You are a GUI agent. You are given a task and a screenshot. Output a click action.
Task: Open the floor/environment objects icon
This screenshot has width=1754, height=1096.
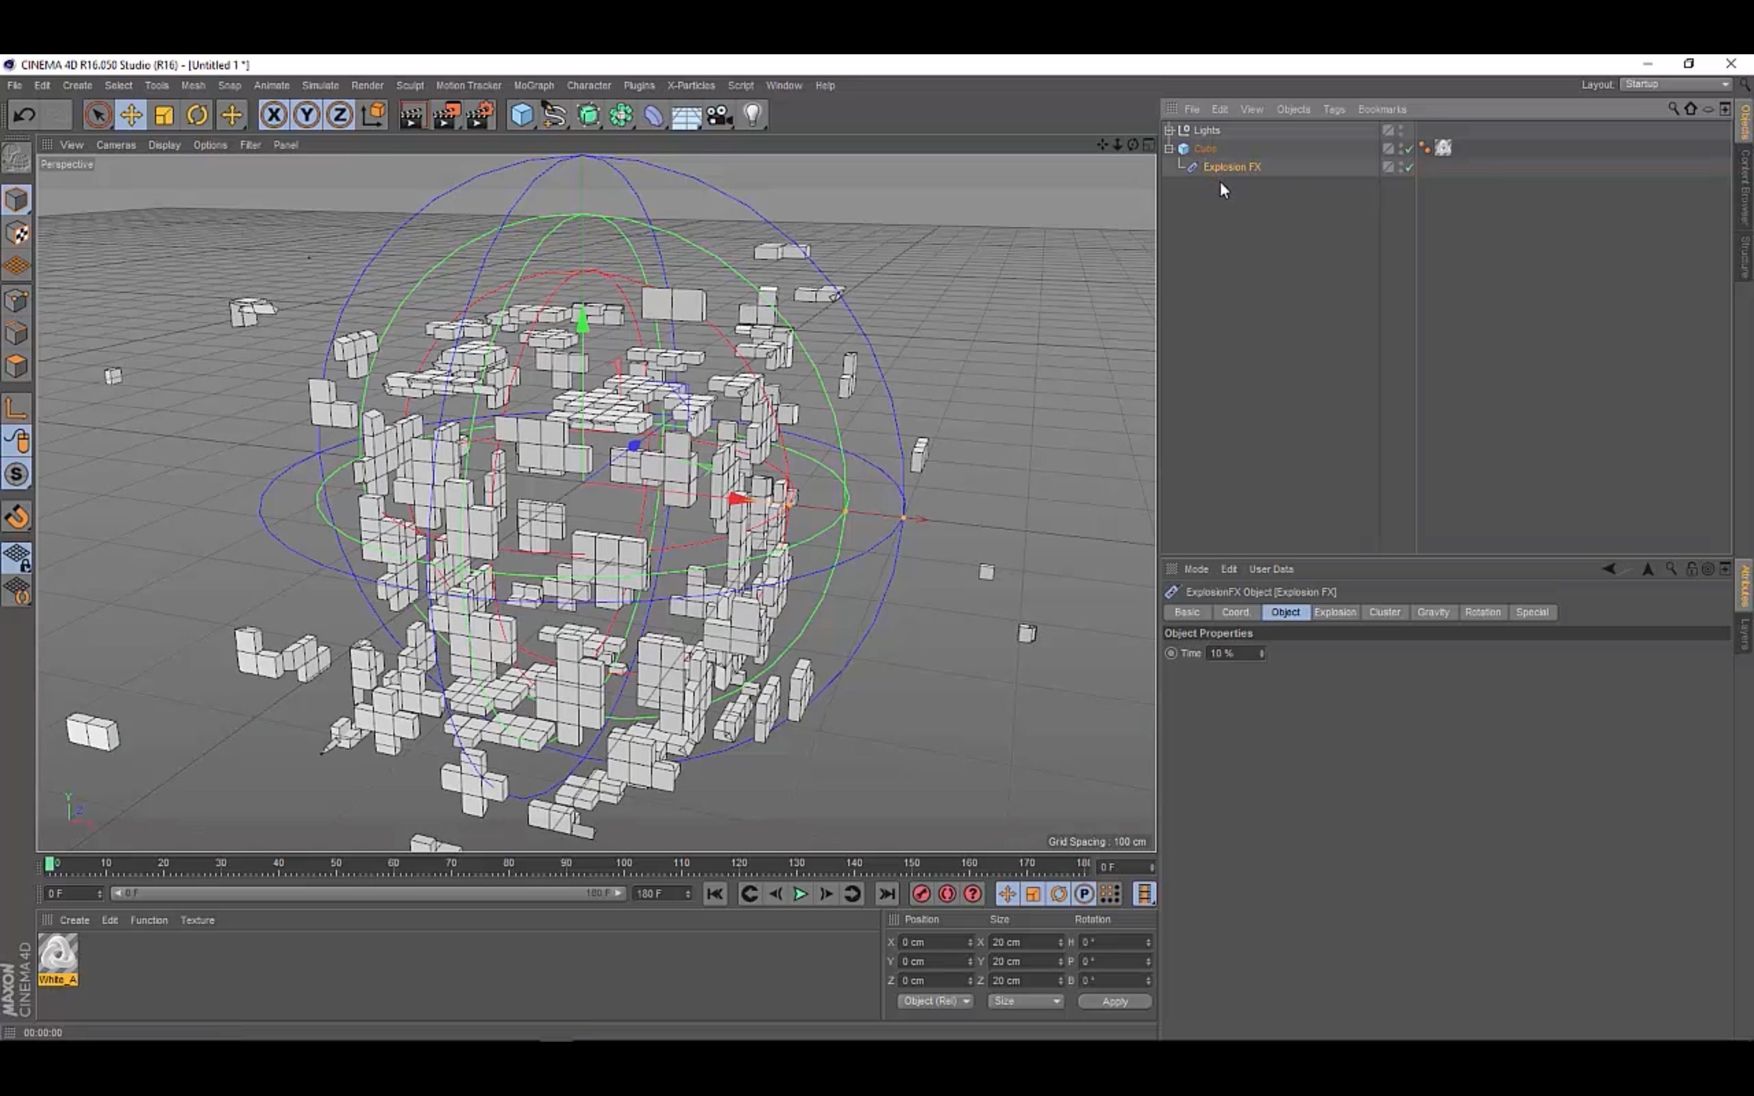pyautogui.click(x=686, y=115)
